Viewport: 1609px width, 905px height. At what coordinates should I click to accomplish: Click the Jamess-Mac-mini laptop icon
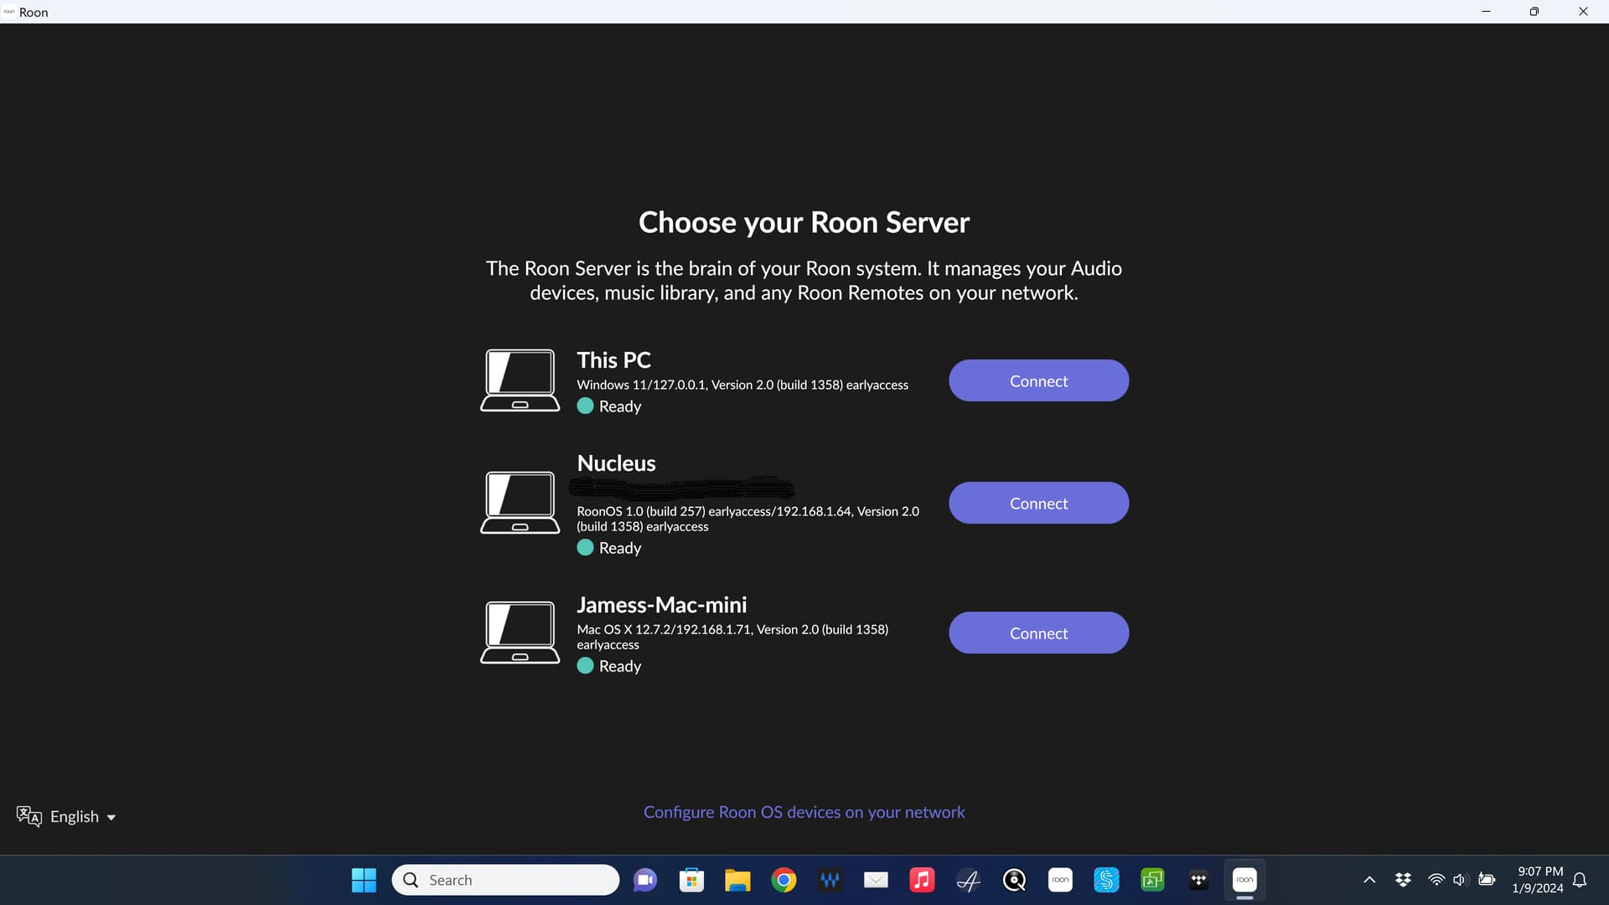(x=520, y=633)
